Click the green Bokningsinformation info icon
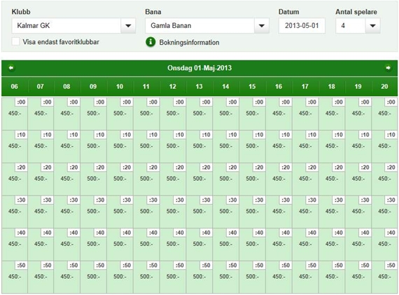This screenshot has width=399, height=295. pos(150,42)
